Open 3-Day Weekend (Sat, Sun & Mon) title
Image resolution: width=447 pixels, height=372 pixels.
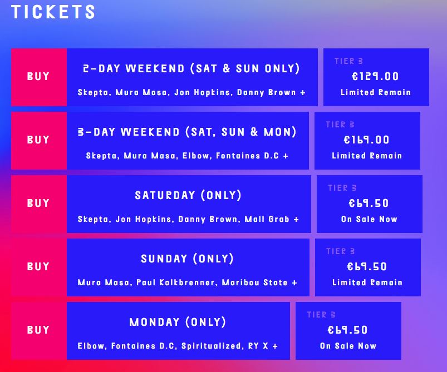[187, 132]
